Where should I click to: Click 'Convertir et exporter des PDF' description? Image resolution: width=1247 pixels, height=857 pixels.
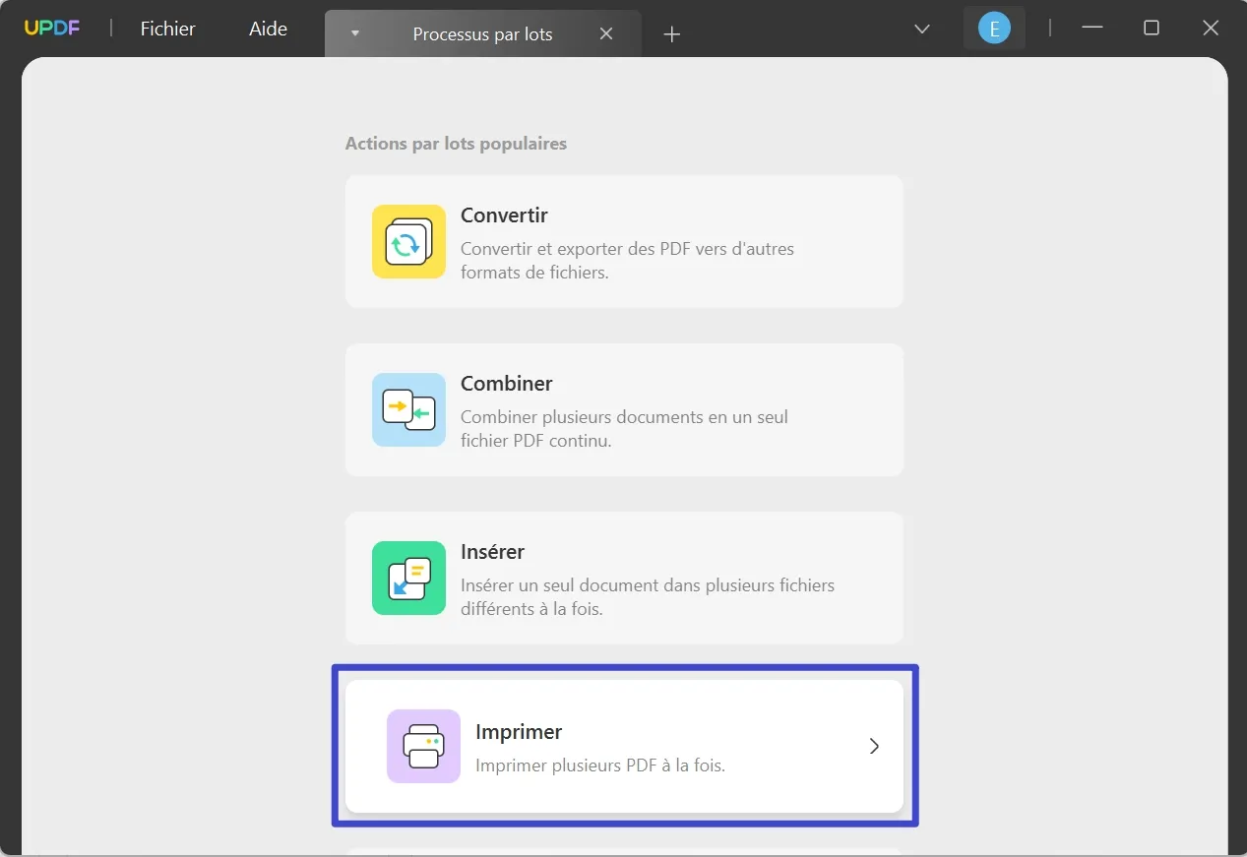pos(627,260)
